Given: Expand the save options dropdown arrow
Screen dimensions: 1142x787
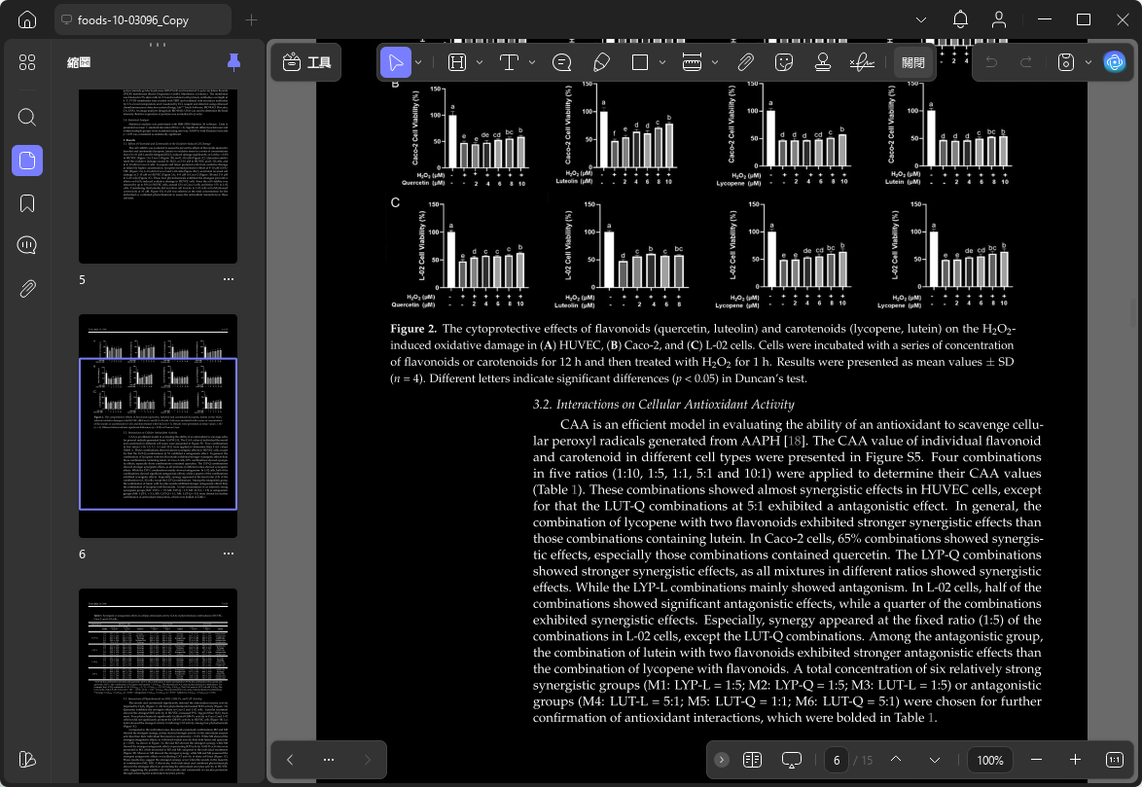Looking at the screenshot, I should 1088,62.
